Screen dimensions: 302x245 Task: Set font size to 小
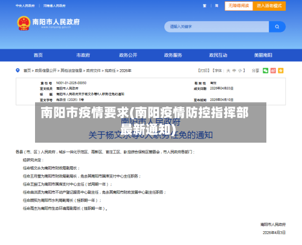(240, 70)
